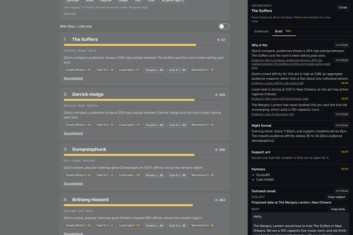Click Crowd affinity 0.98 chip on The Suffers
The image size is (353, 235).
(78, 70)
